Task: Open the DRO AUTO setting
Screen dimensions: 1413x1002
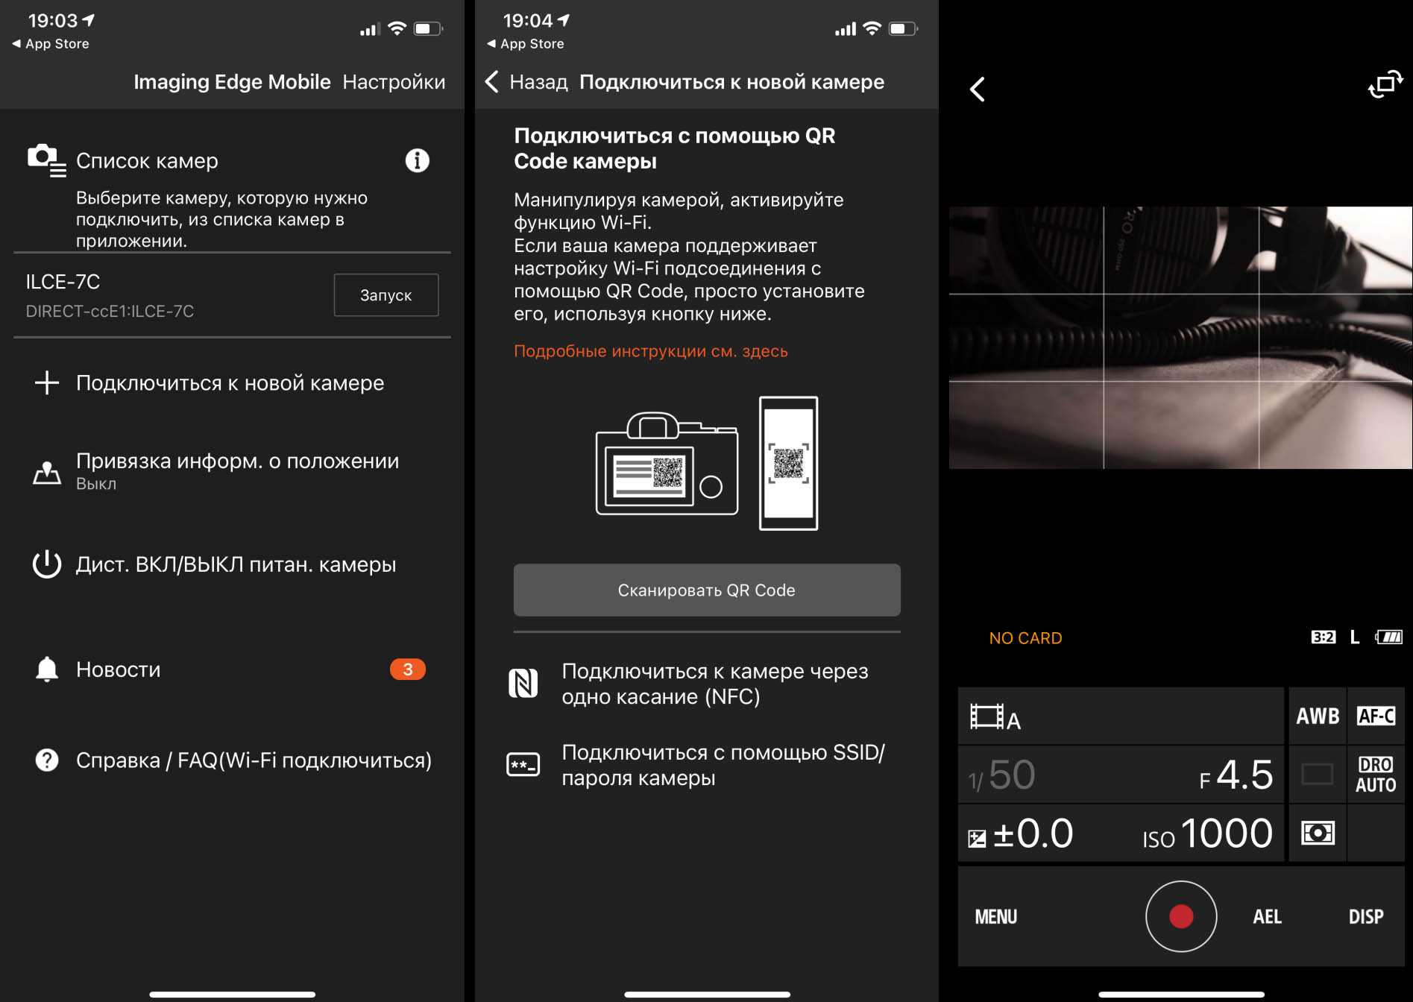Action: (x=1376, y=775)
